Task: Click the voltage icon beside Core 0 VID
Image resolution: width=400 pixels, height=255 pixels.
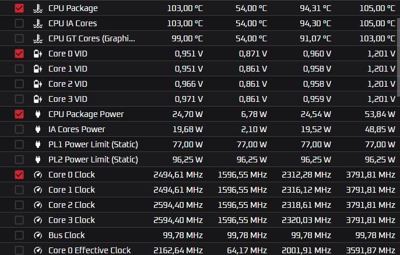Action: pos(37,54)
